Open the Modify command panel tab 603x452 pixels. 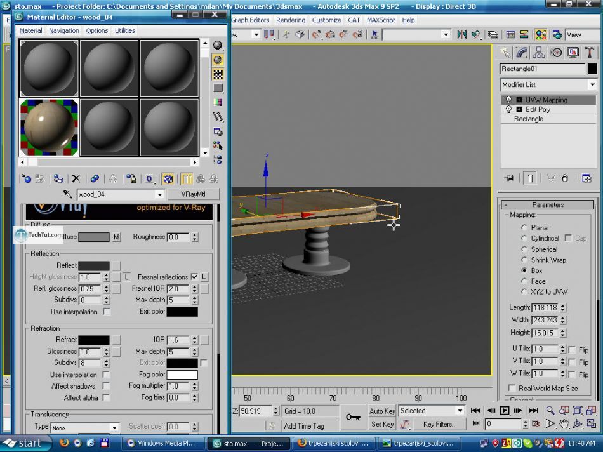(x=522, y=53)
